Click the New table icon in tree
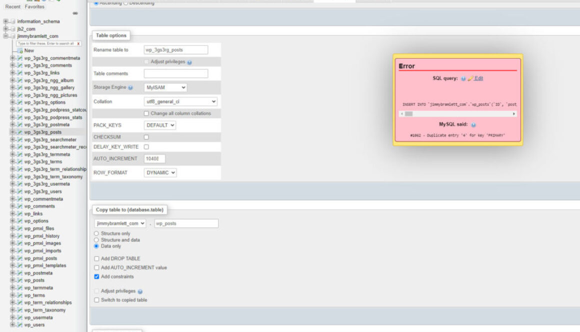This screenshot has height=332, width=580. 20,50
